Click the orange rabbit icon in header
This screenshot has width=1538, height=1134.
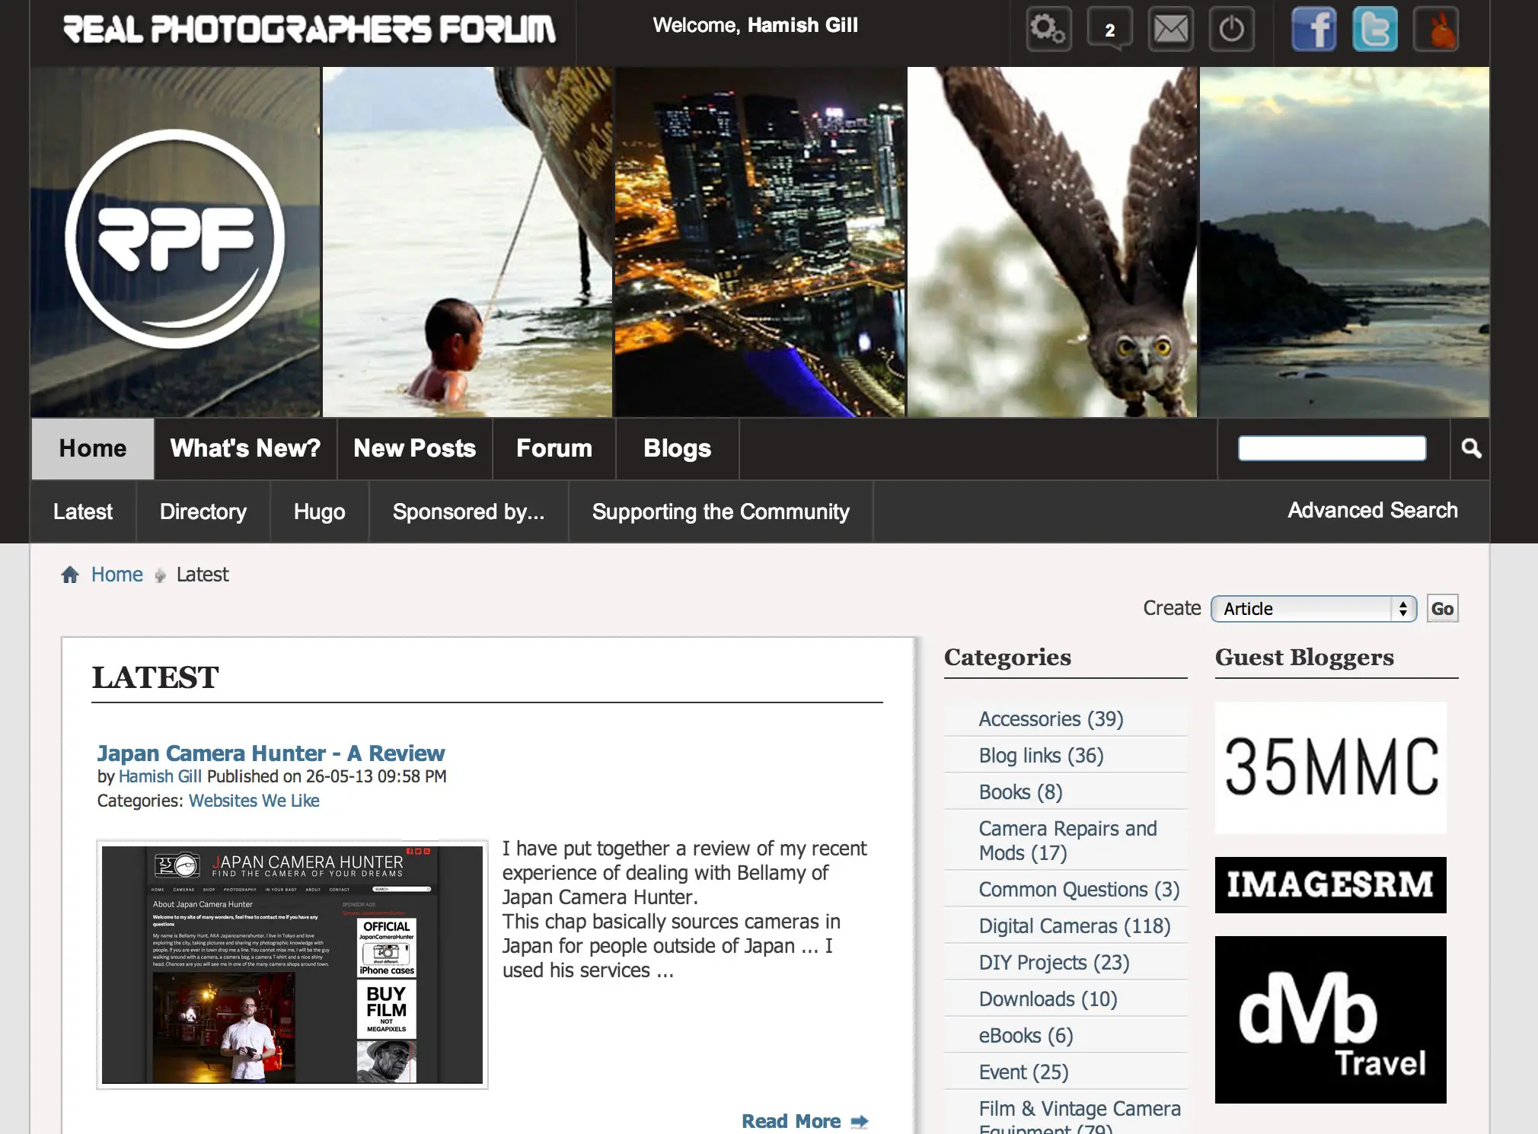(1436, 30)
